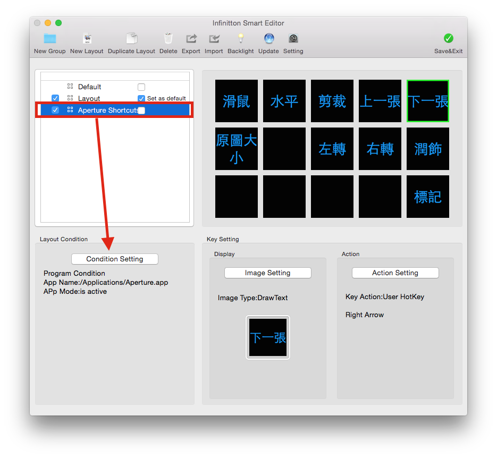Open Backlight lightbulb settings
This screenshot has width=497, height=458.
pos(241,39)
